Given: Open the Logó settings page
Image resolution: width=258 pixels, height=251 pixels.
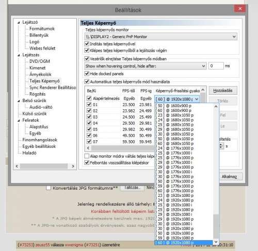Looking at the screenshot, I should point(34,42).
